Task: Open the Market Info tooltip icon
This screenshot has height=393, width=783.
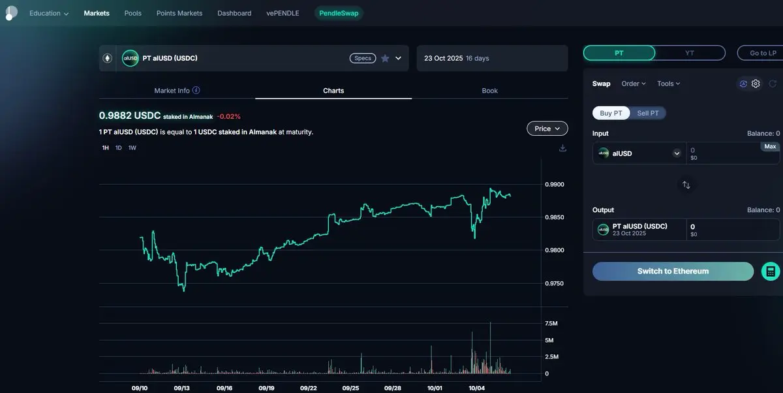Action: 196,91
